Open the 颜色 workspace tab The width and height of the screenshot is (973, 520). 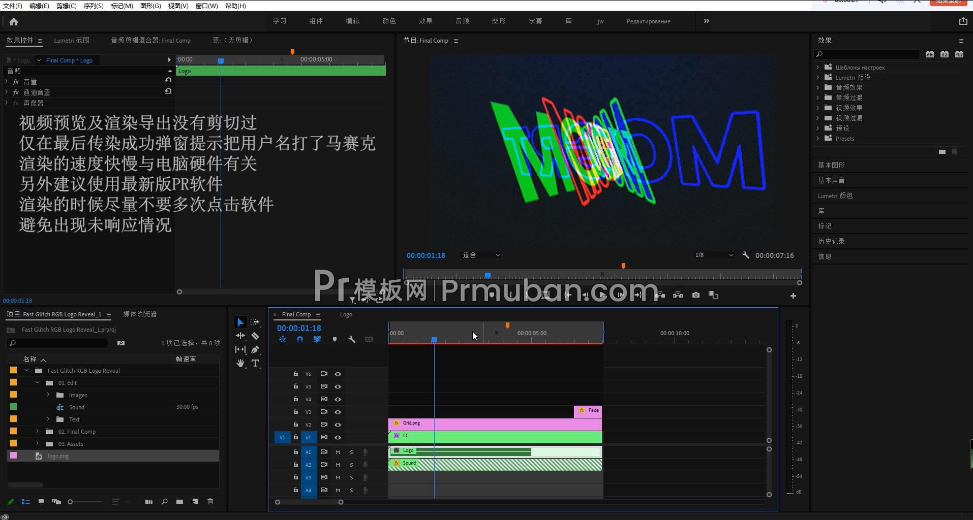(x=389, y=21)
